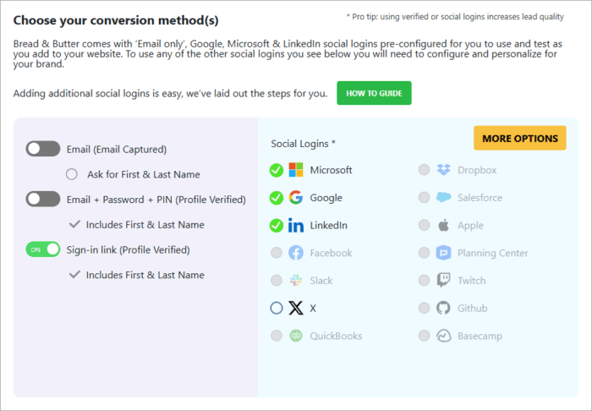The image size is (592, 411).
Task: Uncheck the Google social login
Action: pyautogui.click(x=277, y=198)
